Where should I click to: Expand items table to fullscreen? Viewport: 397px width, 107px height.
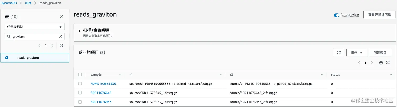pyautogui.click(x=388, y=63)
